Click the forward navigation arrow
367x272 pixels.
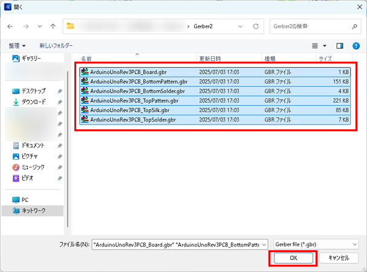pos(26,27)
